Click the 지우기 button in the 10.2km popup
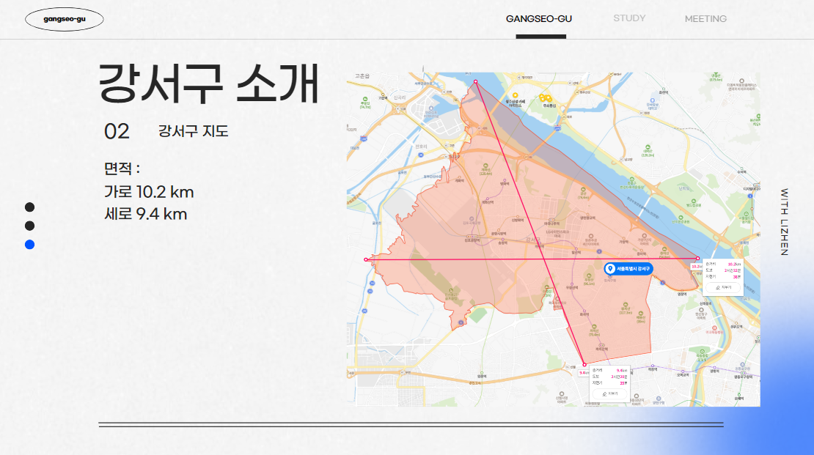This screenshot has height=455, width=814. (x=723, y=287)
